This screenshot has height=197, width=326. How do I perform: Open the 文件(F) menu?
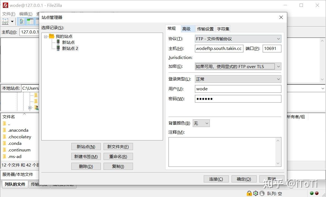coord(9,14)
